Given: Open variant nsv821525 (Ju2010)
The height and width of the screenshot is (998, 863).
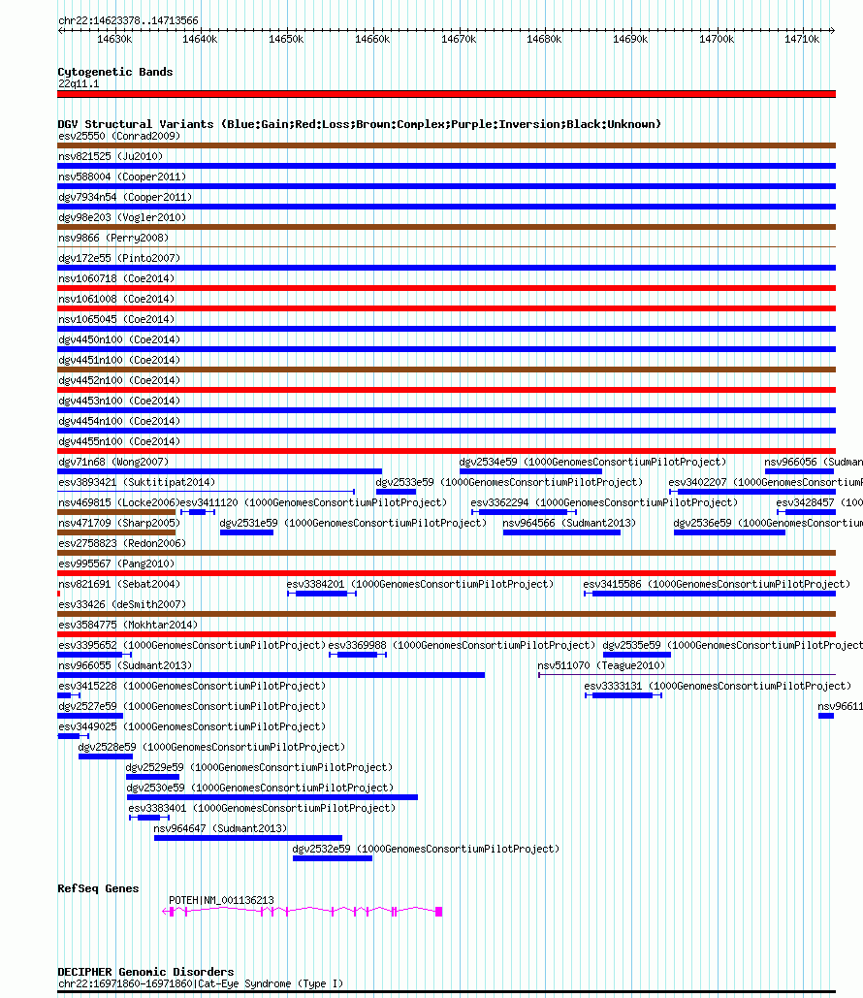Looking at the screenshot, I should click(x=111, y=156).
